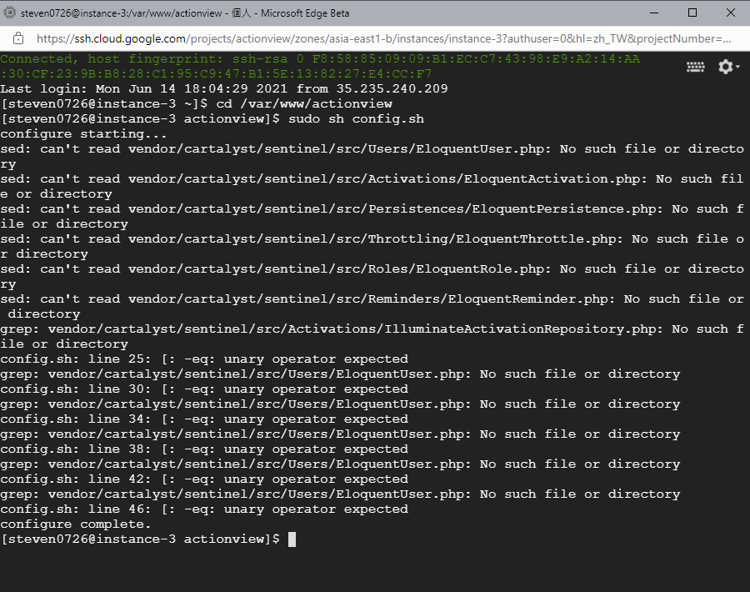Click the terminal cursor at the prompt
750x592 pixels.
[292, 539]
